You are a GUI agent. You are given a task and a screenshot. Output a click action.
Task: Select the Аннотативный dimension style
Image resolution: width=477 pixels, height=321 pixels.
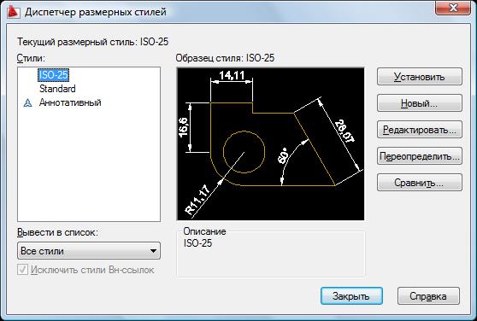70,102
